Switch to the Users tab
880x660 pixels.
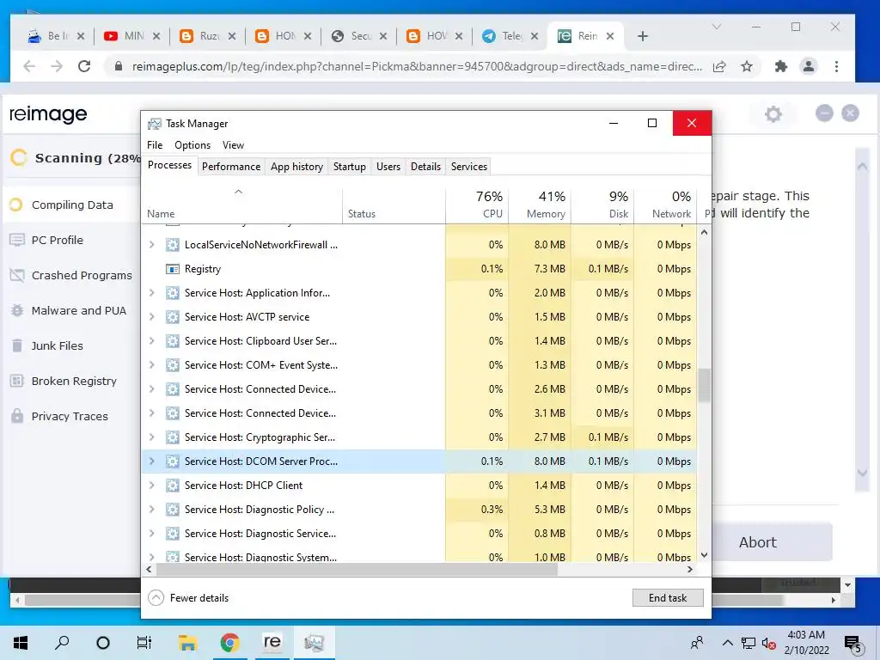click(x=388, y=167)
